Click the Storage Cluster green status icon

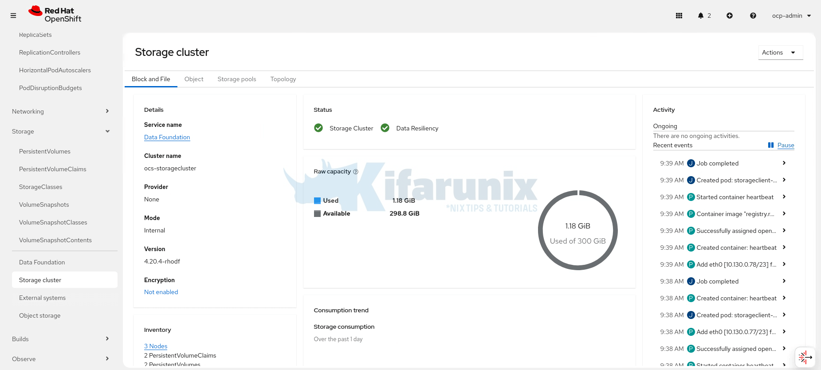point(318,128)
